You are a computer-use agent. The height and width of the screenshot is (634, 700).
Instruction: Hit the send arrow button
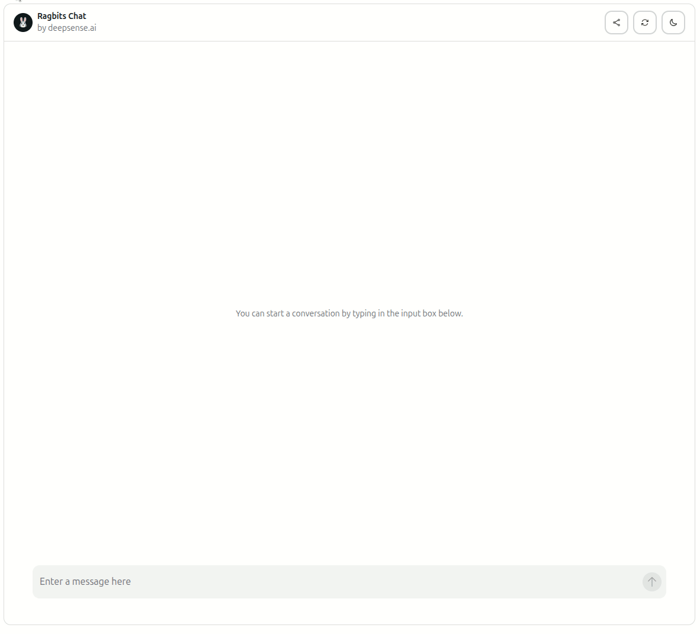point(651,582)
